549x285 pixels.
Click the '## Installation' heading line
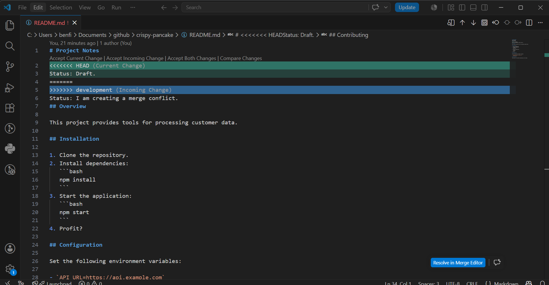click(x=74, y=139)
